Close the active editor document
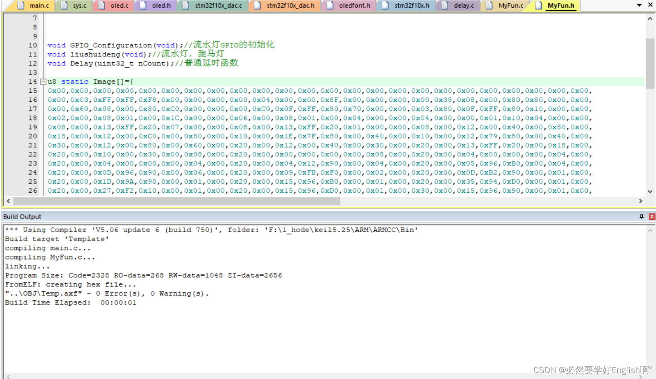 [651, 5]
